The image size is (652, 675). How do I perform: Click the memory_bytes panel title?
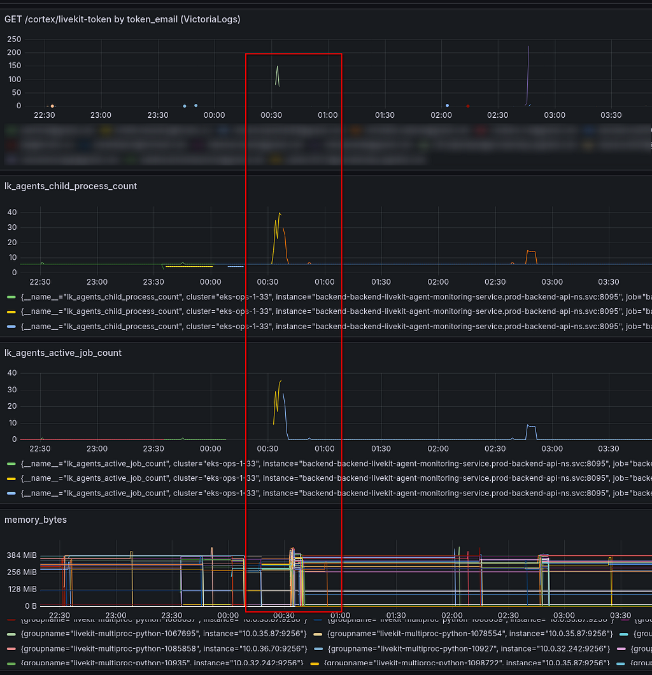pyautogui.click(x=36, y=520)
